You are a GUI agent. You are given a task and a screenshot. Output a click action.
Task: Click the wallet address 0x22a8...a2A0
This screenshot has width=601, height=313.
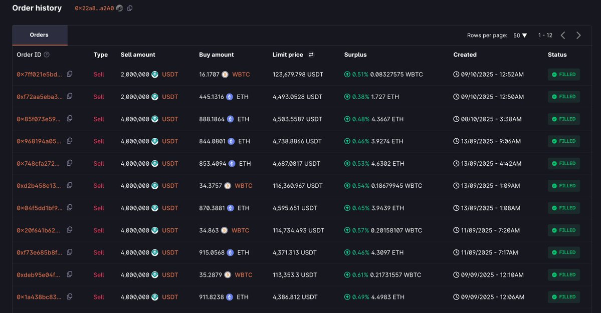tap(94, 9)
